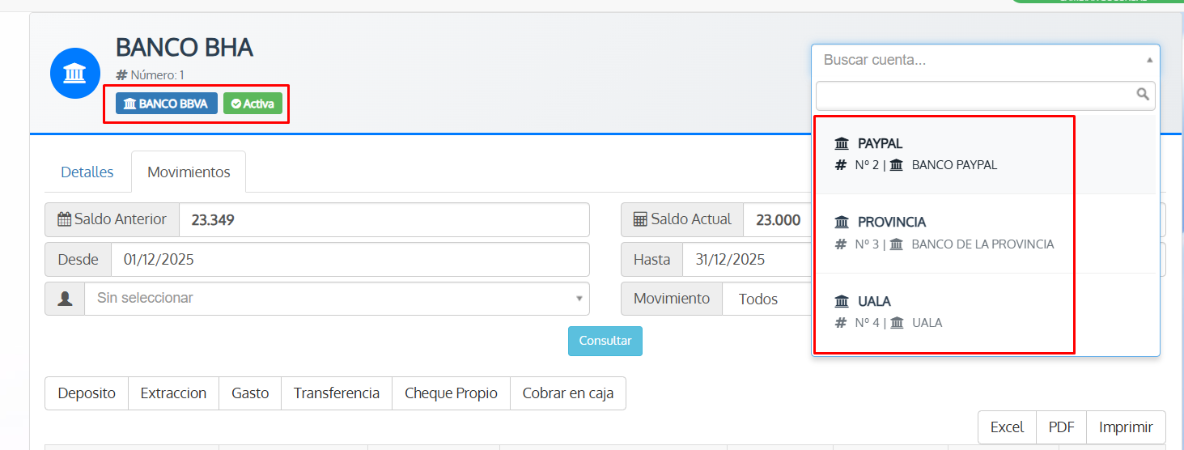Click the account search text box
The width and height of the screenshot is (1184, 450).
pyautogui.click(x=986, y=95)
